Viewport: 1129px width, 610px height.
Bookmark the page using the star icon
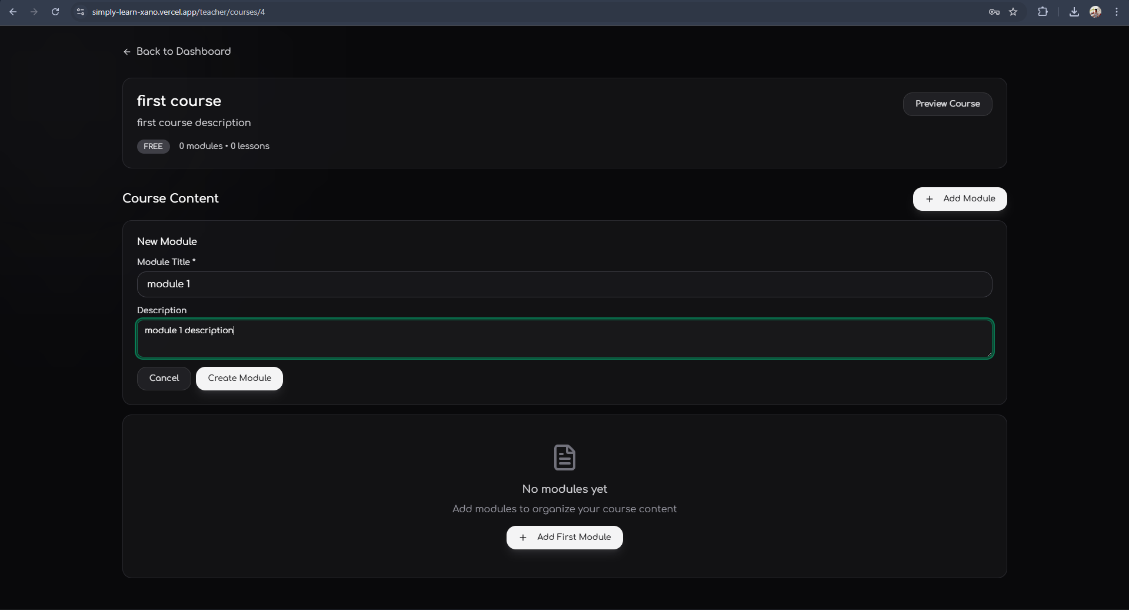tap(1014, 12)
